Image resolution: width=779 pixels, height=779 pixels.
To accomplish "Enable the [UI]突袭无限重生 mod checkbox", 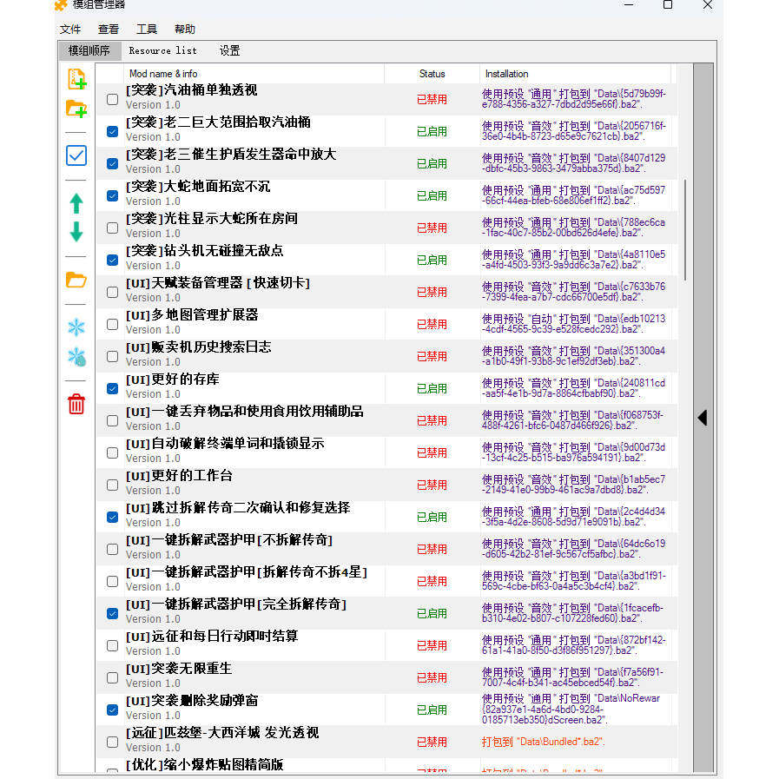I will tap(113, 677).
